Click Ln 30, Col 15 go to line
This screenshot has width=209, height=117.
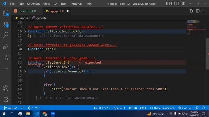click(x=102, y=108)
